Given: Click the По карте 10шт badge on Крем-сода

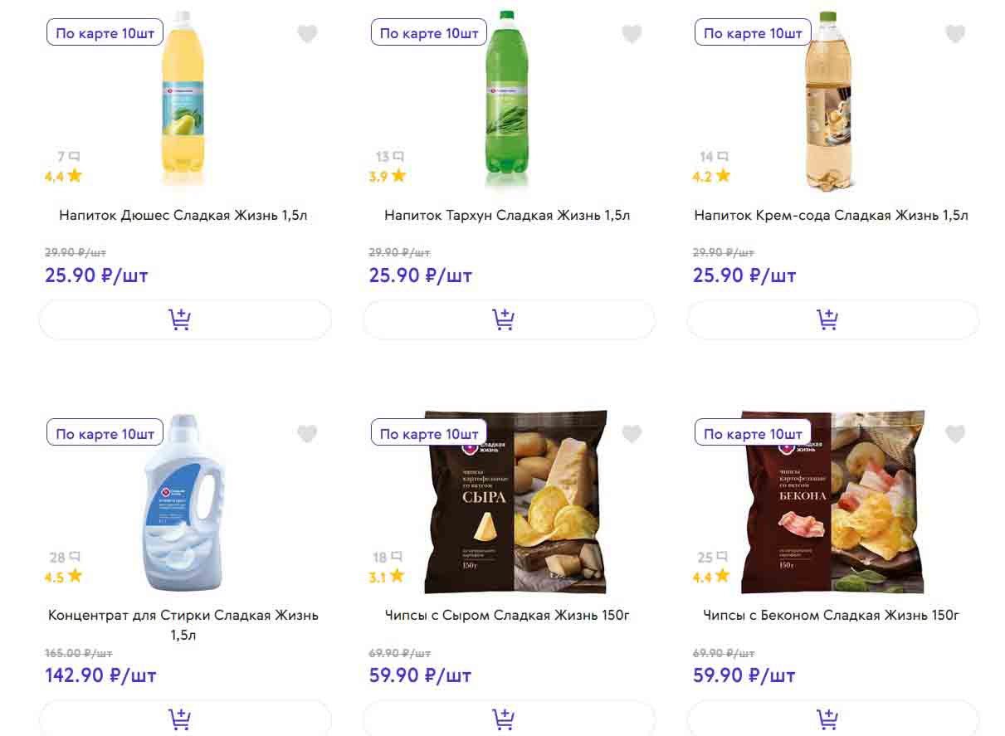Looking at the screenshot, I should tap(753, 33).
